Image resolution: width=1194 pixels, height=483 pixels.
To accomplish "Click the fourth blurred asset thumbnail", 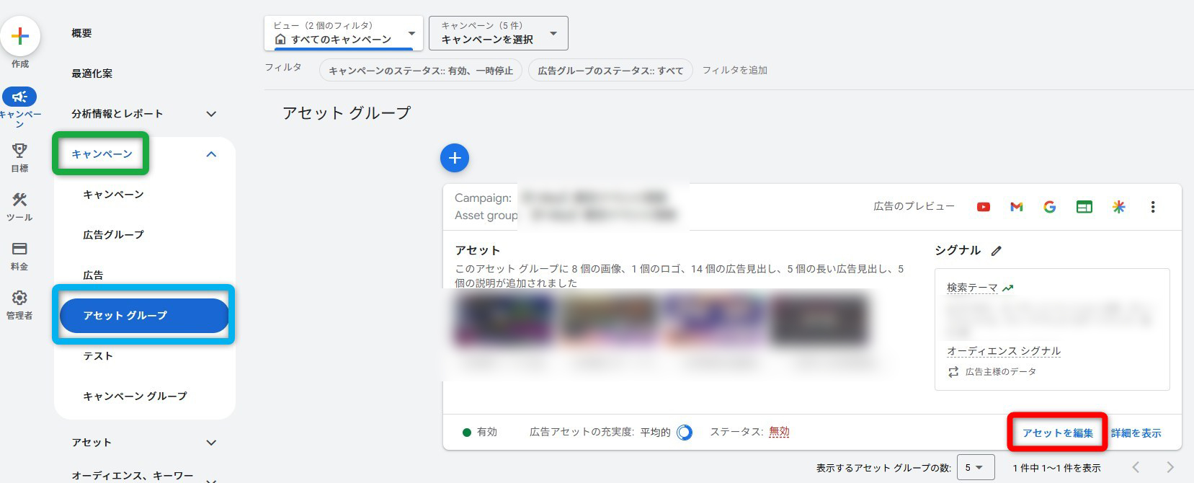I will click(x=819, y=320).
